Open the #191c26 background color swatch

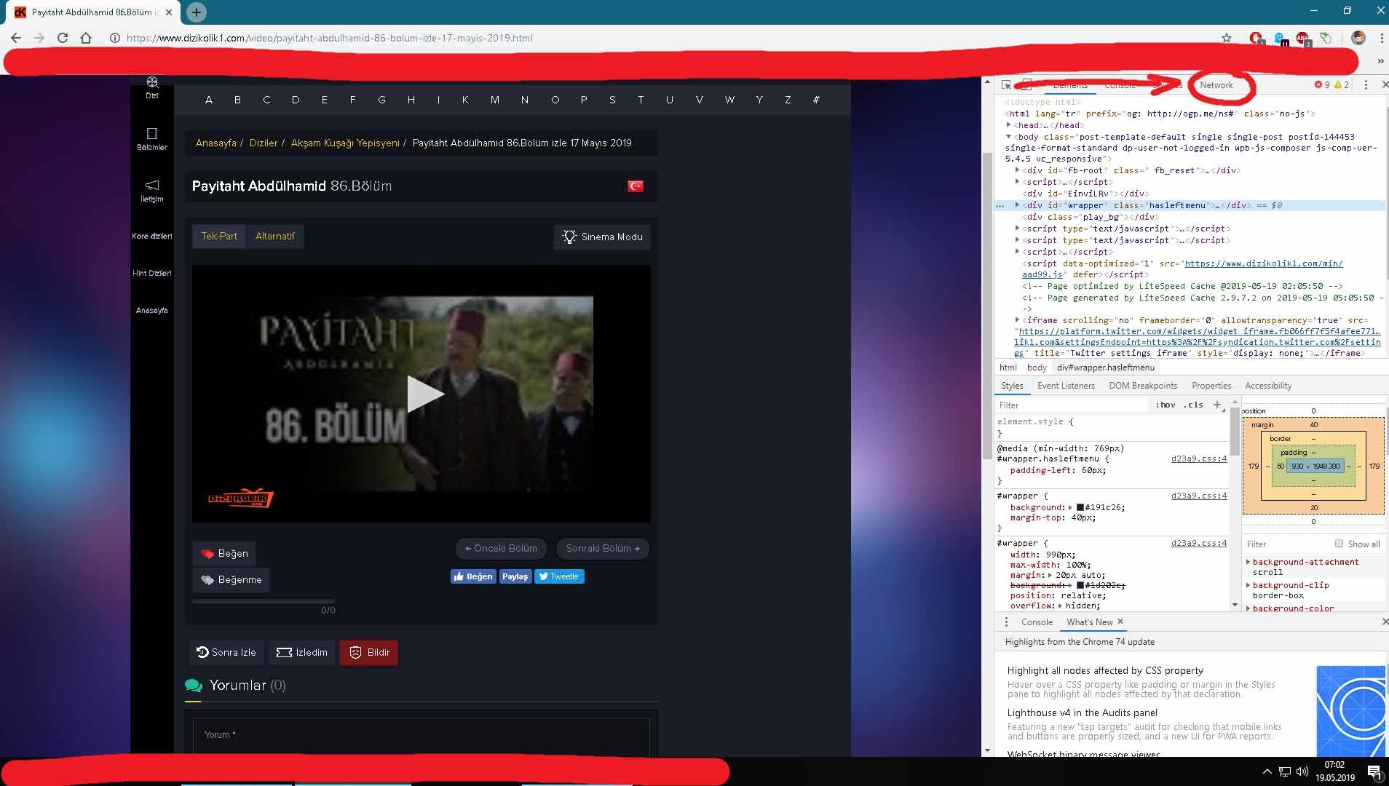[1080, 507]
